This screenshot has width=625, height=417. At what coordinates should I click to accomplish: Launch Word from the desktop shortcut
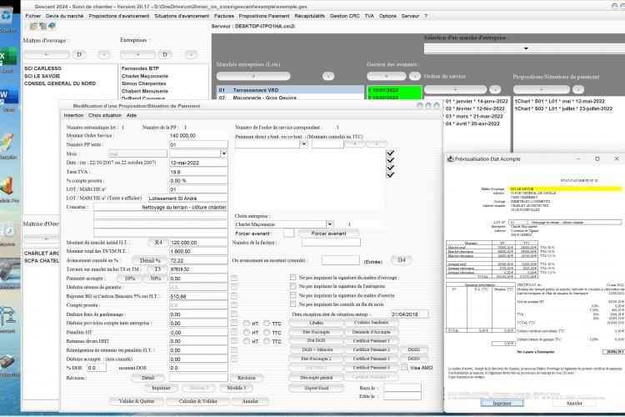point(7,96)
